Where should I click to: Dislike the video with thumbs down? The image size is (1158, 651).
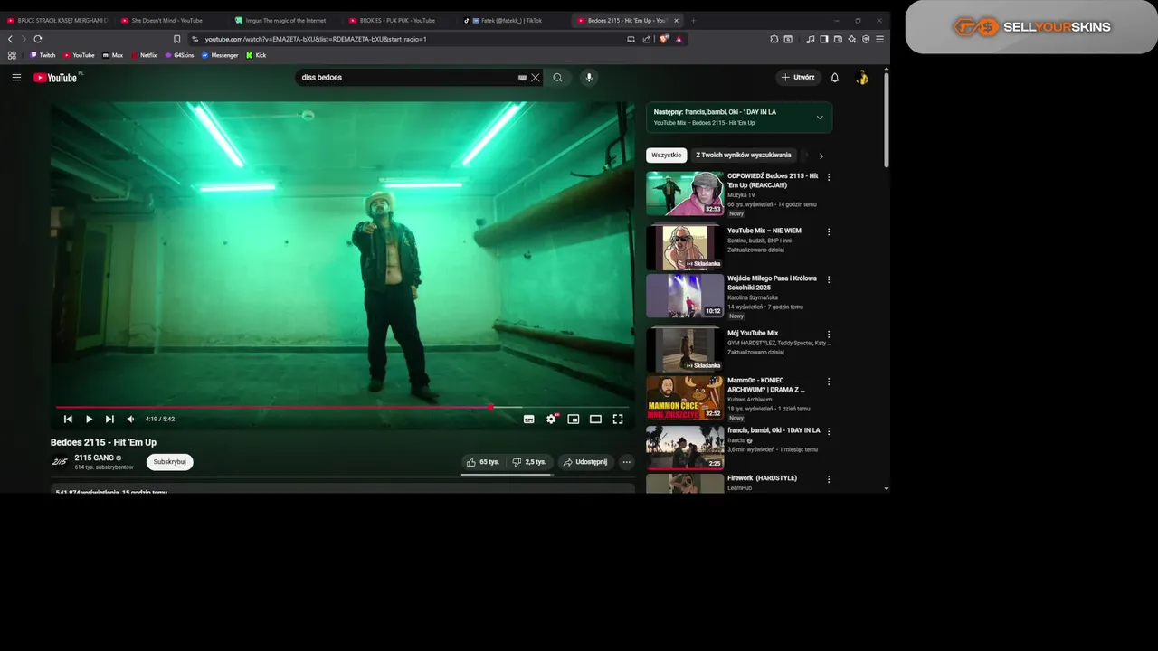(x=530, y=462)
